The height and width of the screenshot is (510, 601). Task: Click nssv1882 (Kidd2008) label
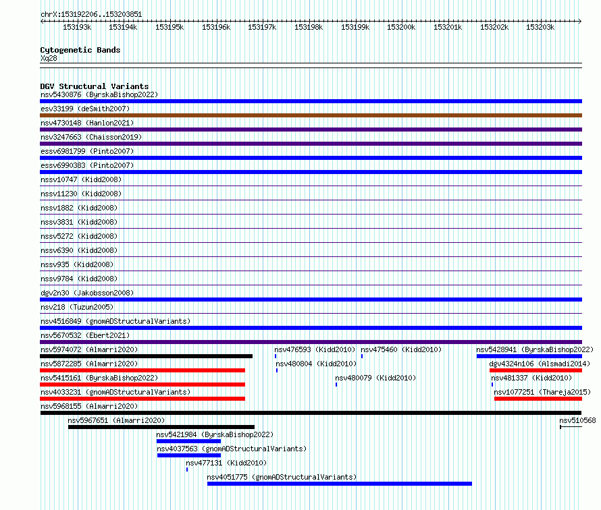point(79,208)
